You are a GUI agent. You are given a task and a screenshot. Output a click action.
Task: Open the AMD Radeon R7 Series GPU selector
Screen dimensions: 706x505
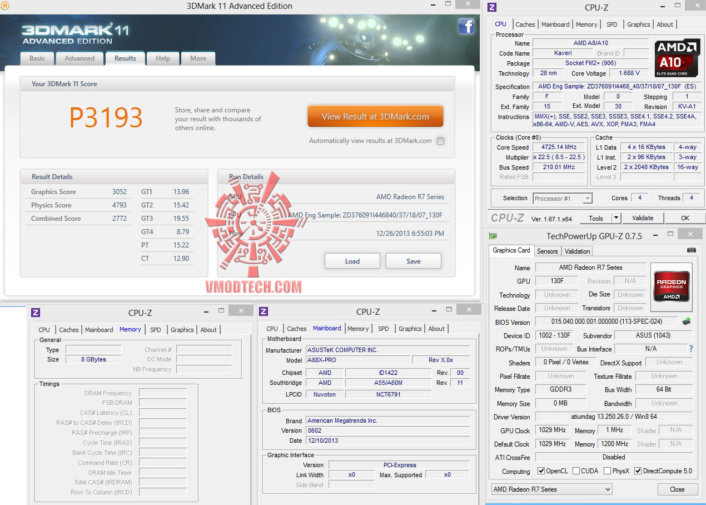[x=551, y=489]
